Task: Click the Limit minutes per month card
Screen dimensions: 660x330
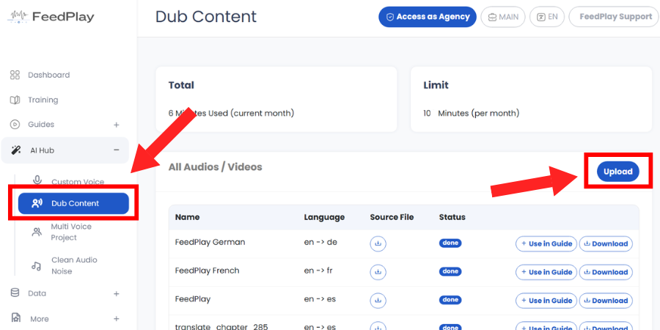Action: pos(531,99)
